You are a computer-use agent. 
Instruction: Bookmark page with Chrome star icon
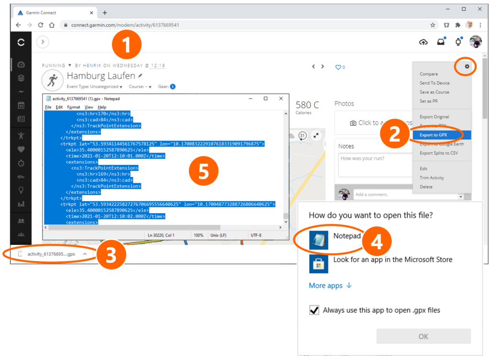click(433, 25)
